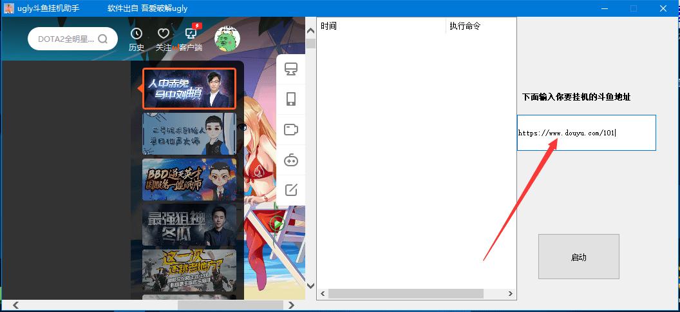Select the 人中赤兔 马中刘备 banner thumbnail

coord(189,88)
